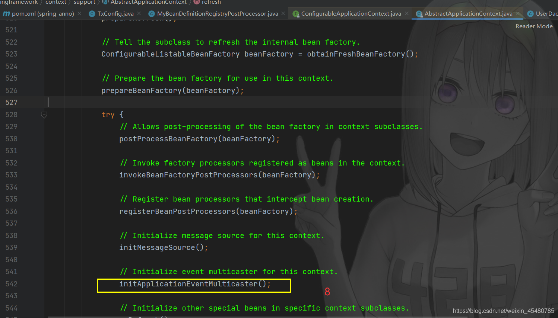558x318 pixels.
Task: Open the support breadcrumb
Action: click(x=85, y=2)
